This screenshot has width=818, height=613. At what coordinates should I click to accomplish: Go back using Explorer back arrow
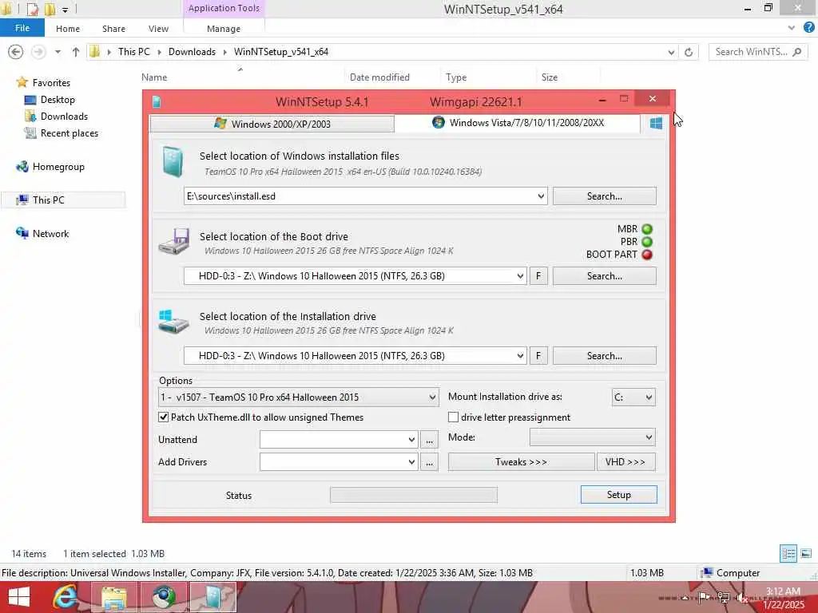tap(16, 52)
